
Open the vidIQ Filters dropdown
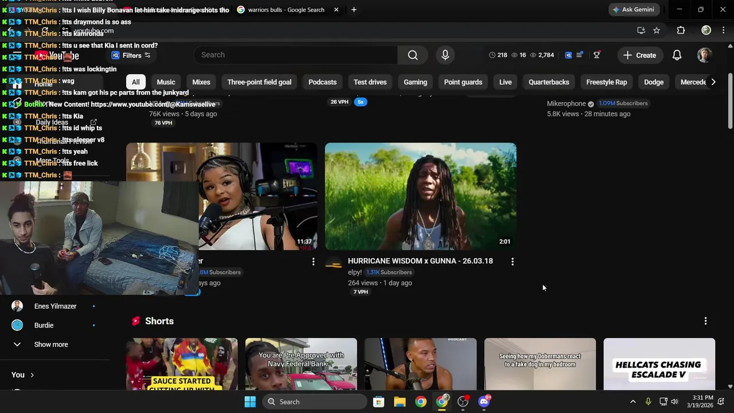131,56
